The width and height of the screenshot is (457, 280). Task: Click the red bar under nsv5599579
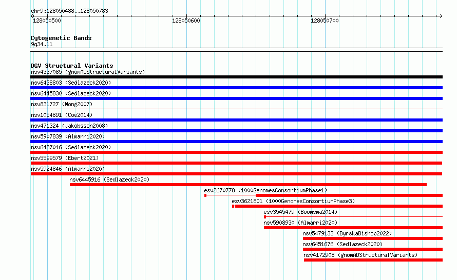236,163
